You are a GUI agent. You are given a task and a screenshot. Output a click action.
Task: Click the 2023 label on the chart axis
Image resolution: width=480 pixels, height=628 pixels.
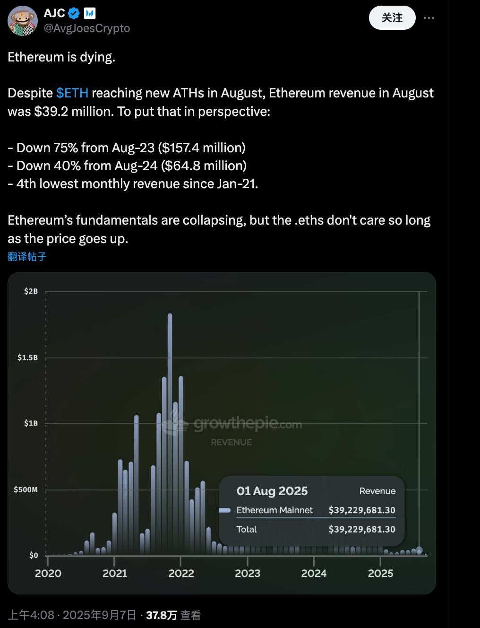(248, 573)
